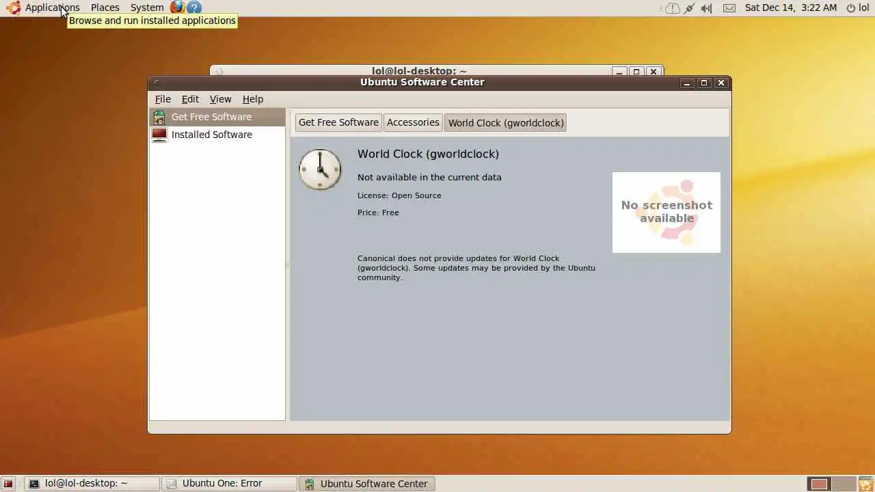Open the Help menu in Software Center
This screenshot has width=875, height=492.
[x=253, y=99]
